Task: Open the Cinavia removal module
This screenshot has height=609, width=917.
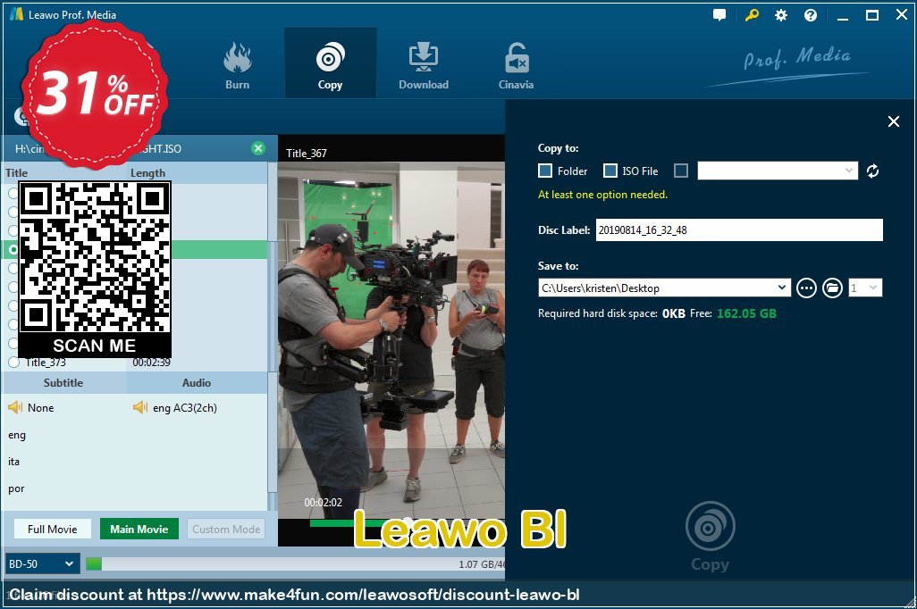Action: click(x=516, y=66)
